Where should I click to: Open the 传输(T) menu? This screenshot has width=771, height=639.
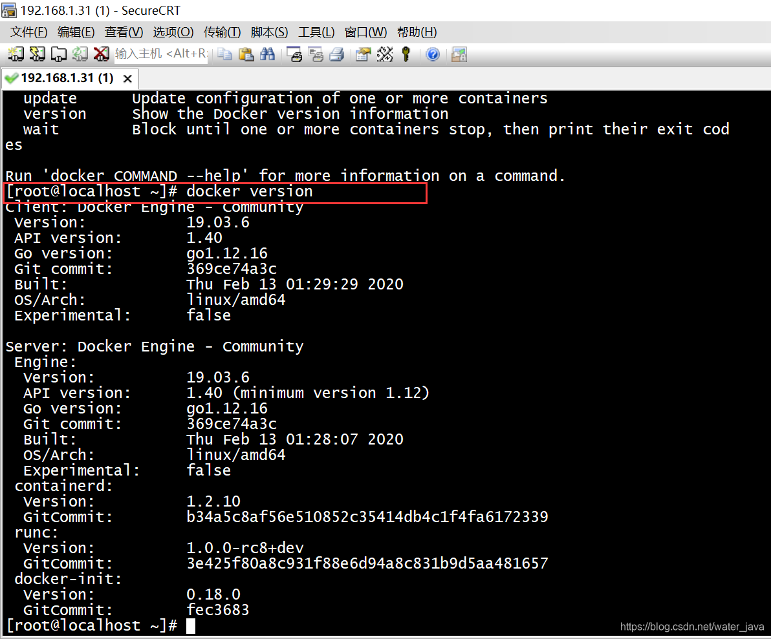pos(223,32)
